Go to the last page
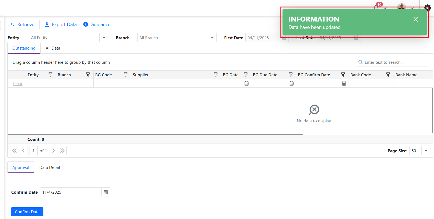The height and width of the screenshot is (219, 434). (x=62, y=151)
